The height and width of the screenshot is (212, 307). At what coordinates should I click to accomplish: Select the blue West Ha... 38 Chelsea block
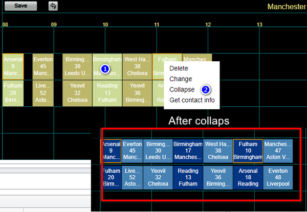point(218,151)
